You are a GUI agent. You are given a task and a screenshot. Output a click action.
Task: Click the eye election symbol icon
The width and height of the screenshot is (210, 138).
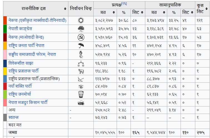81,87
